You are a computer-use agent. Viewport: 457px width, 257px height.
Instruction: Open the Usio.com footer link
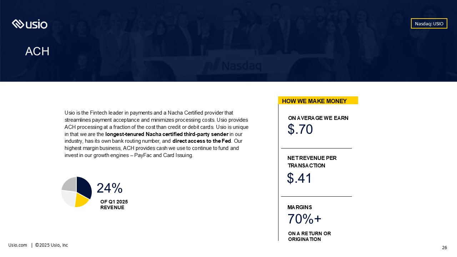tap(18, 245)
